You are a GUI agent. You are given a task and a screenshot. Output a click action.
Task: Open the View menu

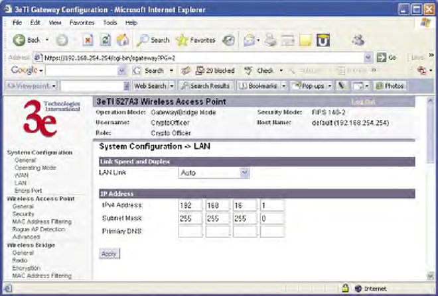pos(55,23)
